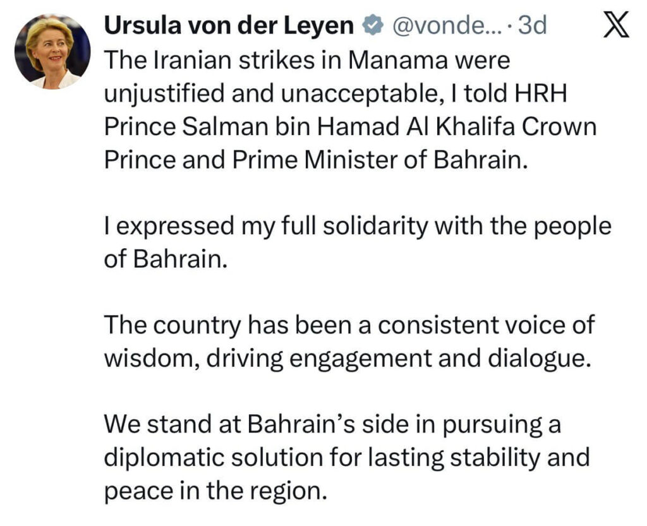Open Ursula von der Leyen's profile photo
Image resolution: width=647 pixels, height=526 pixels.
coord(52,51)
